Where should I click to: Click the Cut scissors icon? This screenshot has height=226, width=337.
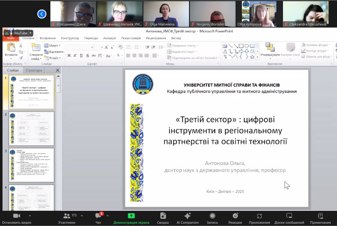(21, 46)
